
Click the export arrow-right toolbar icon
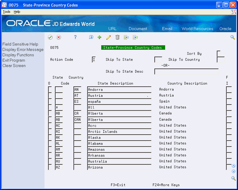click(x=135, y=37)
